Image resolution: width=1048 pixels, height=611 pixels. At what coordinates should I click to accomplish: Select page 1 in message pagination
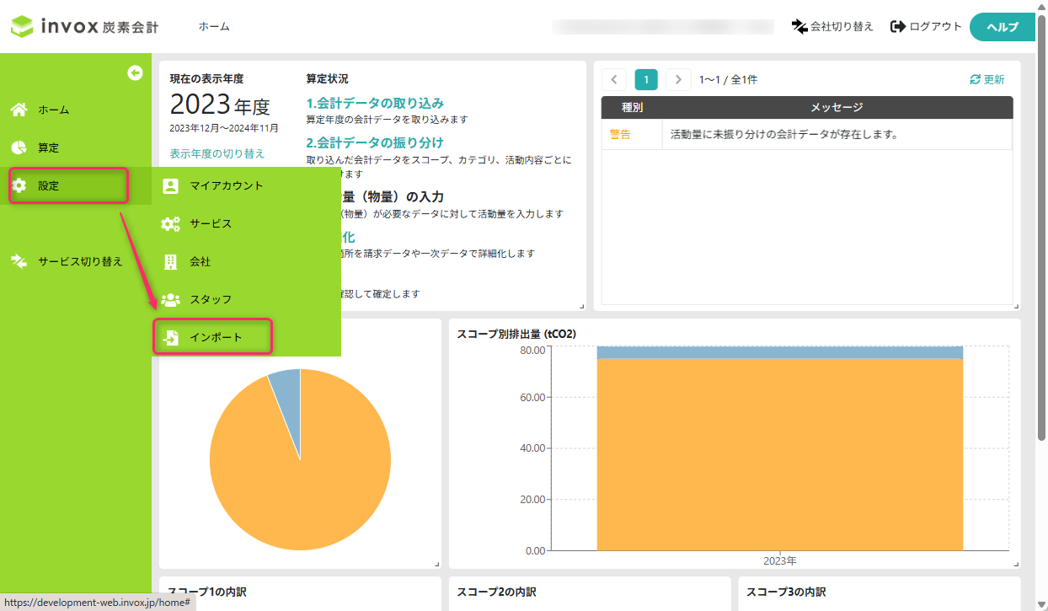[646, 80]
